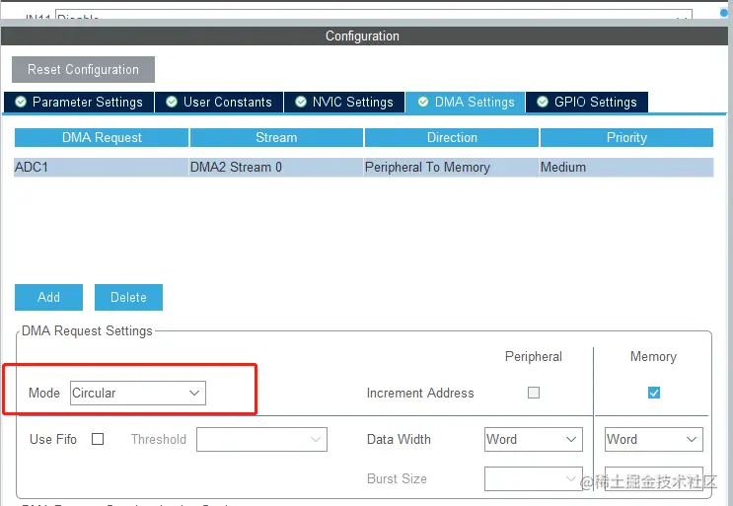Click the green check icon on NVIC Settings
Viewport: 733px width, 506px height.
301,102
